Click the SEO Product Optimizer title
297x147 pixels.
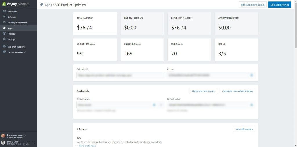point(70,5)
